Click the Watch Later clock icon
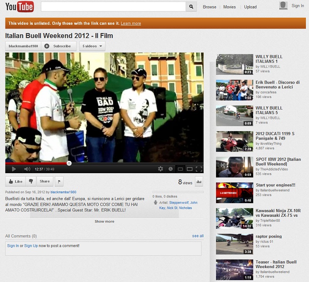This screenshot has width=309, height=282. 171,169
